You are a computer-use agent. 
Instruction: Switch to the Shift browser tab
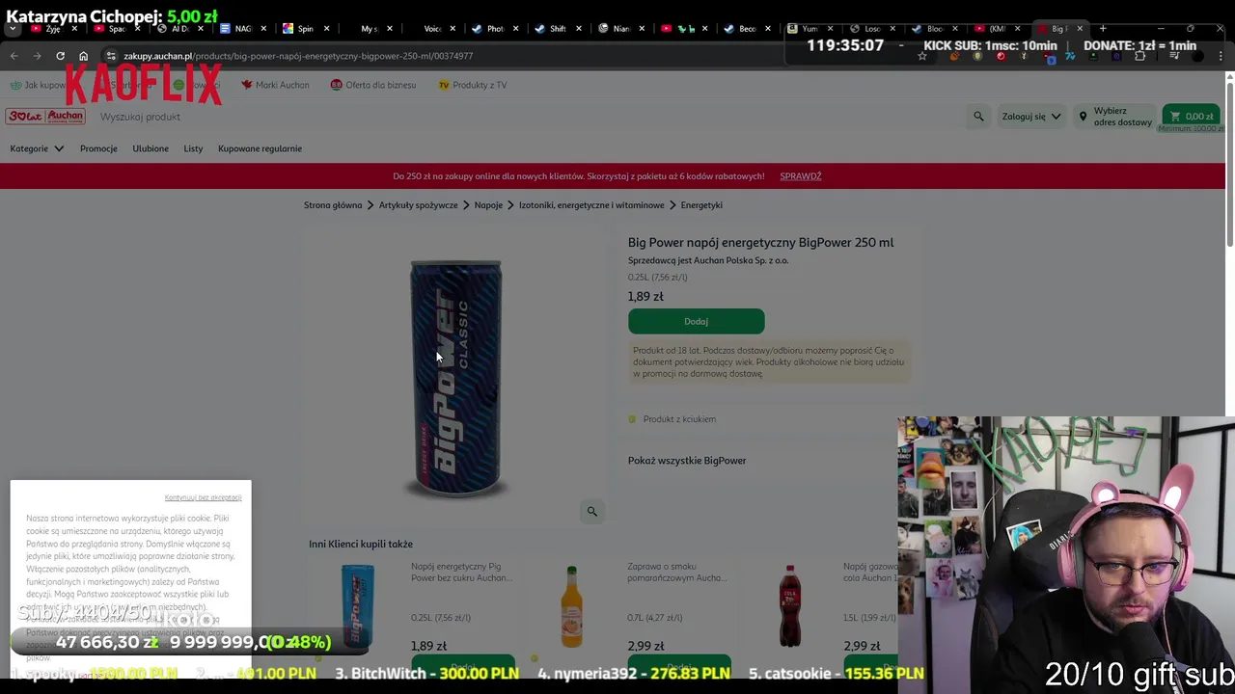558,29
